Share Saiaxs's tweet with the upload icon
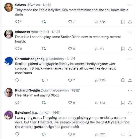Image resolution: width=138 pixels, height=139 pixels. (x=130, y=22)
